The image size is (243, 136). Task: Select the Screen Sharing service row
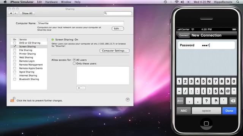pyautogui.click(x=29, y=46)
